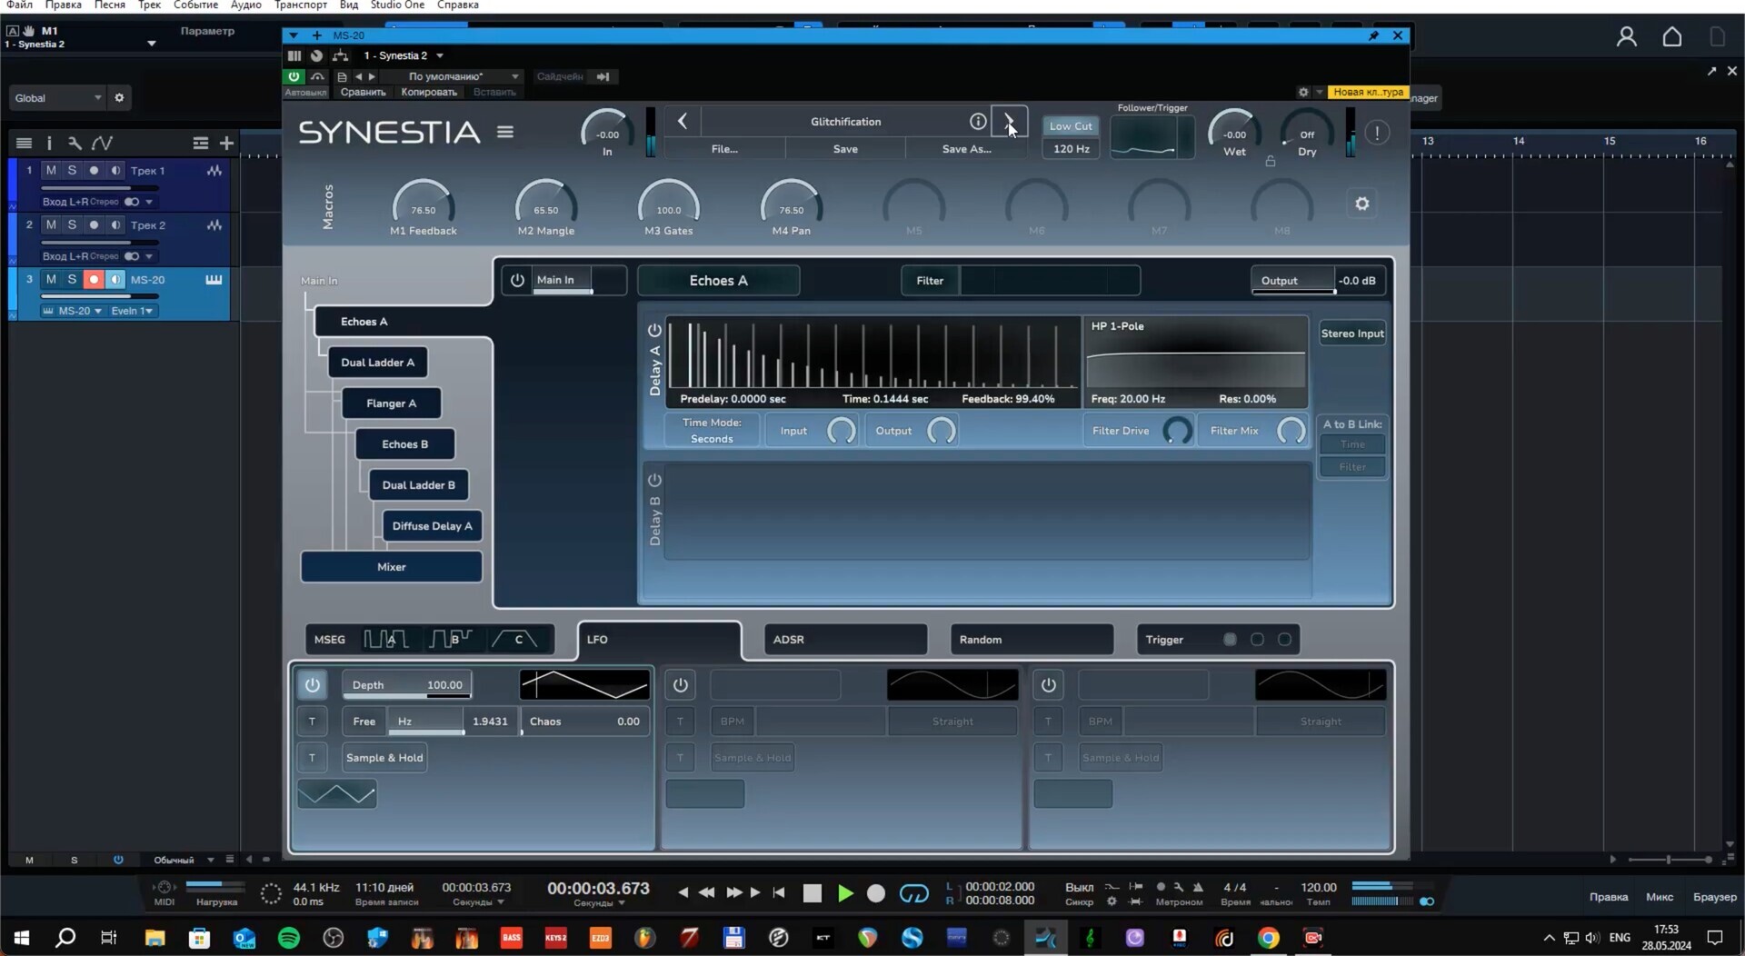Open Транспорт menu
Screen dimensions: 1745x956
click(300, 5)
